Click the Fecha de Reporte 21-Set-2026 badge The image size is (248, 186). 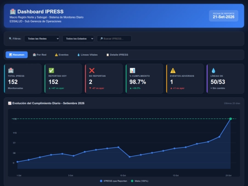tap(224, 16)
